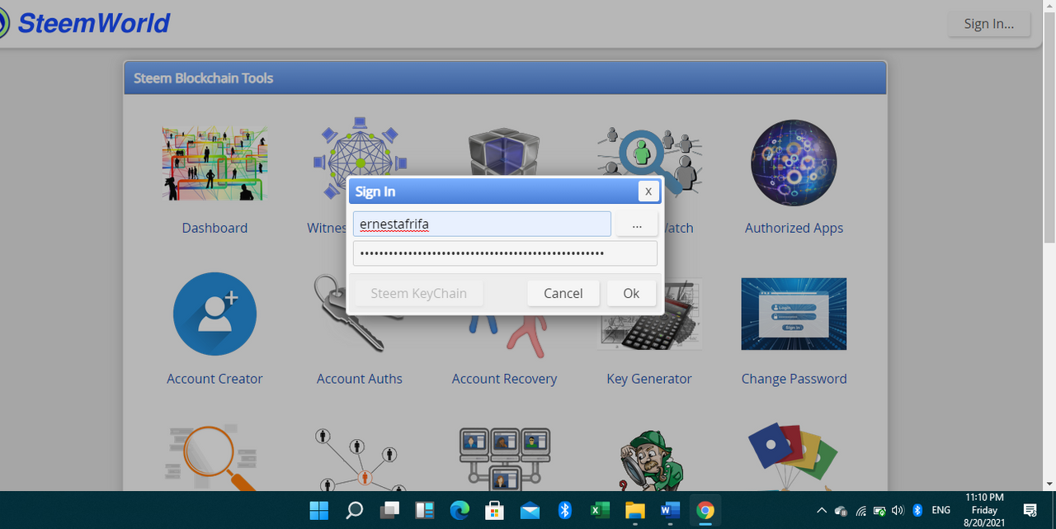This screenshot has height=529, width=1056.
Task: Open the Authorized Apps globe icon
Action: (794, 163)
